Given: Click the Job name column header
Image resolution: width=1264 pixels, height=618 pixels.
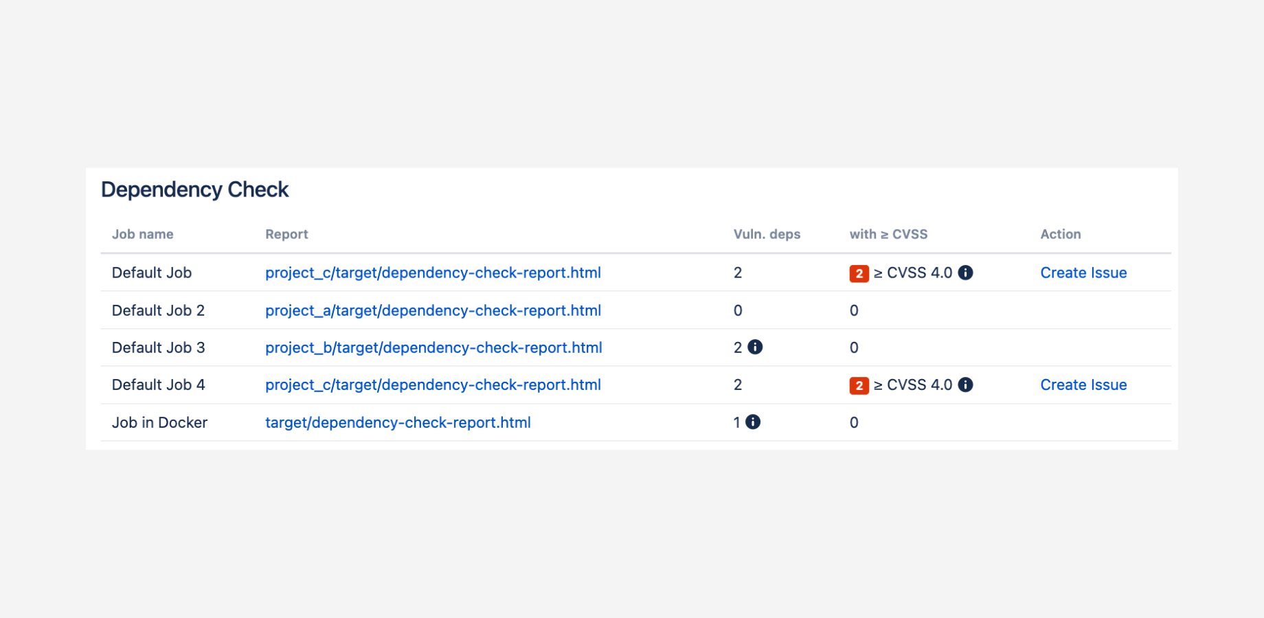Looking at the screenshot, I should 142,234.
